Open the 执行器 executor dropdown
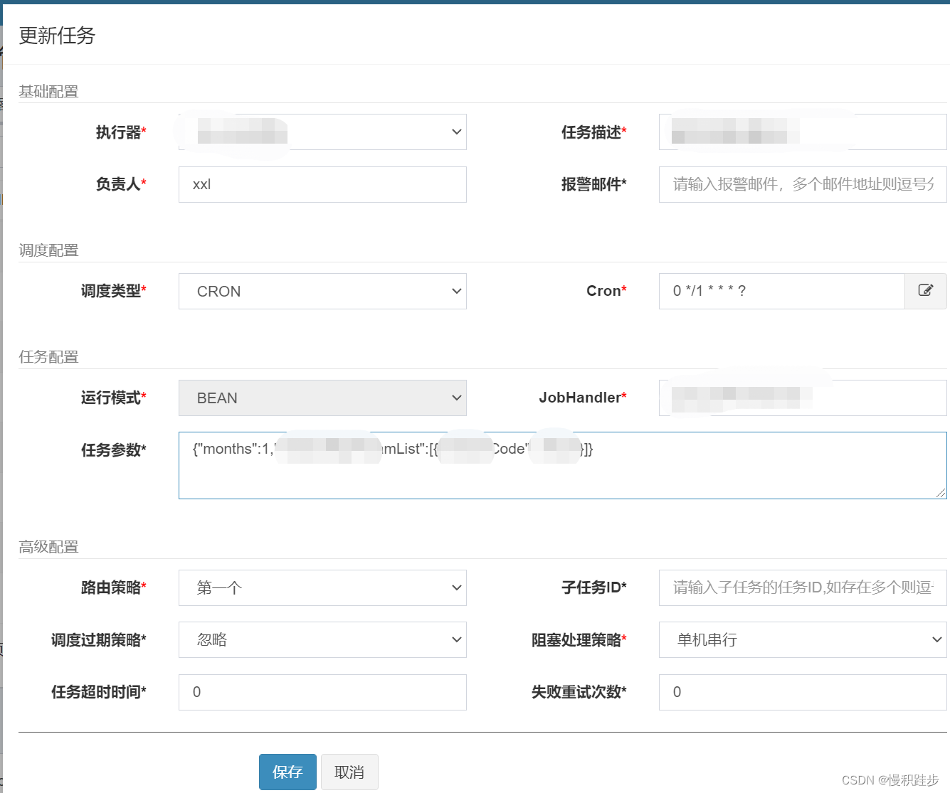 [322, 132]
